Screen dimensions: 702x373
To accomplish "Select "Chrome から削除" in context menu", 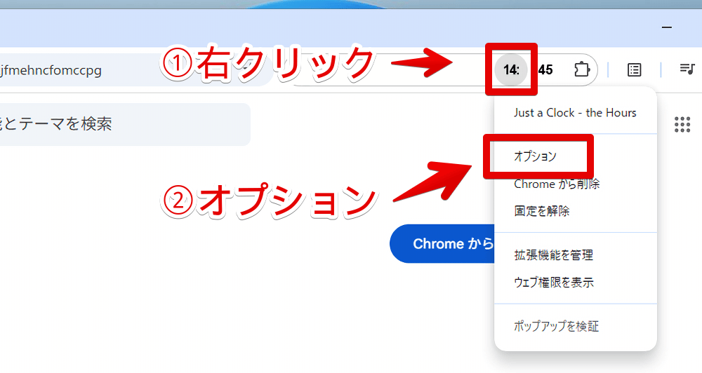I will point(557,184).
